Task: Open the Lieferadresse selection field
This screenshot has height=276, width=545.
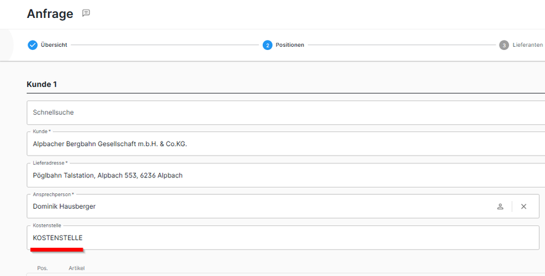Action: 282,175
